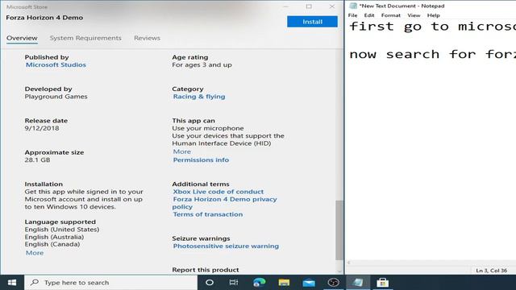The image size is (516, 290).
Task: Open OBS Studio from the taskbar
Action: (x=333, y=283)
